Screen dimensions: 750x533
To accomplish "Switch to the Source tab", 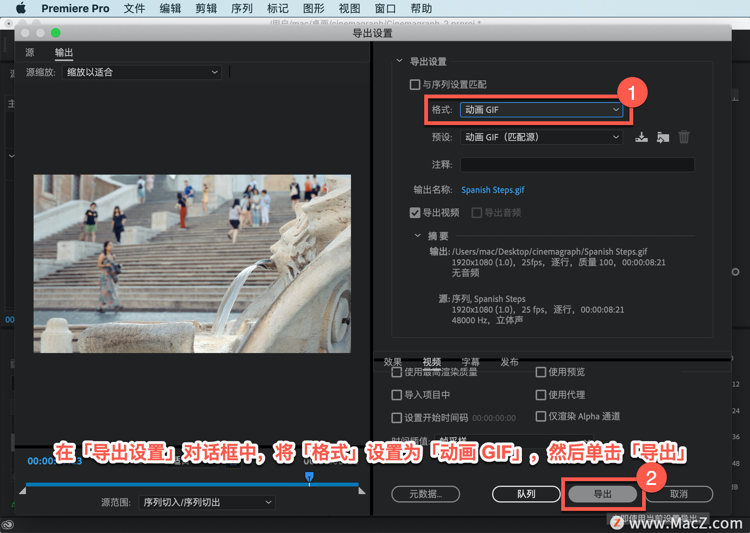I will (x=30, y=52).
